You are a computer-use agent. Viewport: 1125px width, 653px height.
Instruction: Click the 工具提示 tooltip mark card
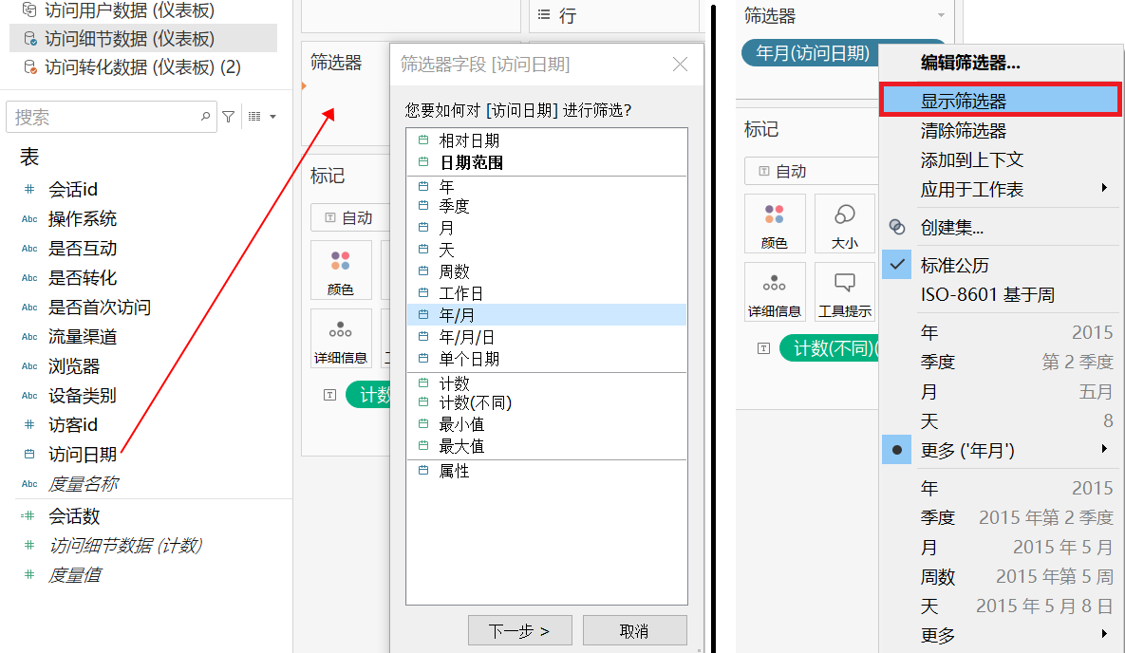845,291
